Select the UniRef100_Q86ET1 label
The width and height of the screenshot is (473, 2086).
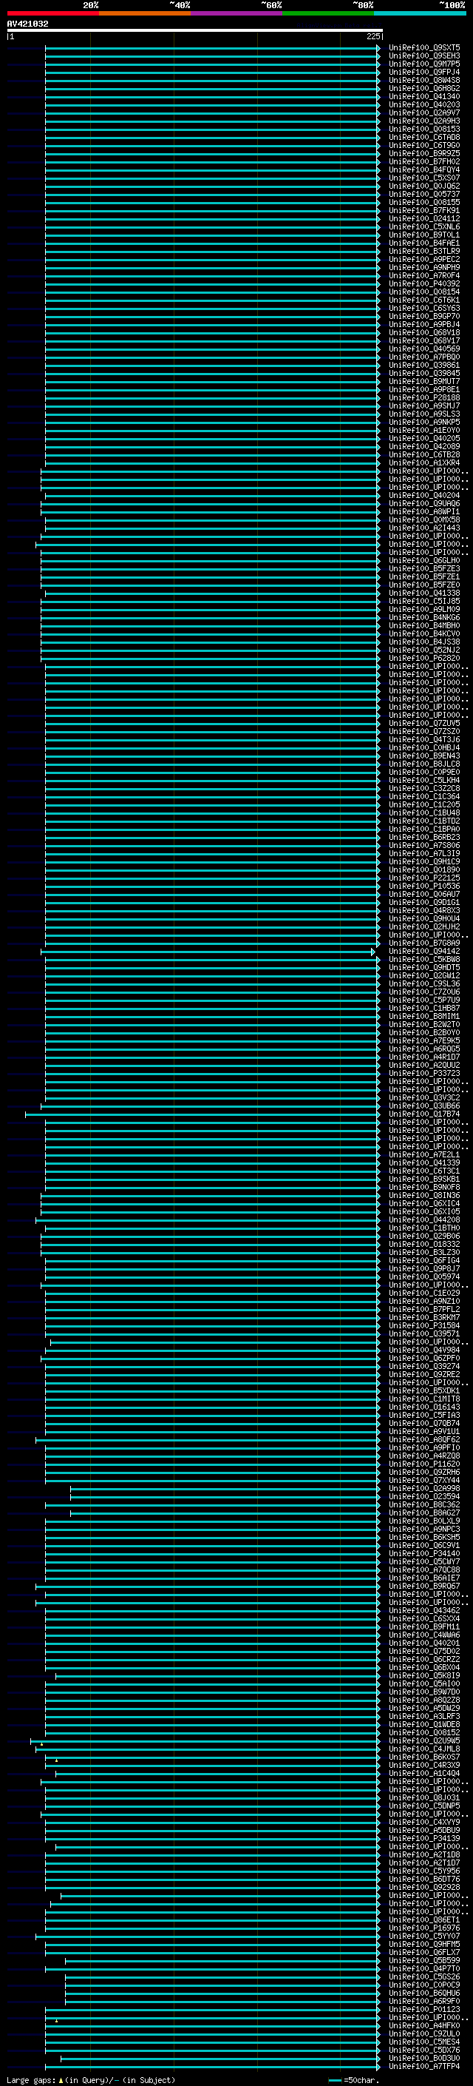[424, 1920]
